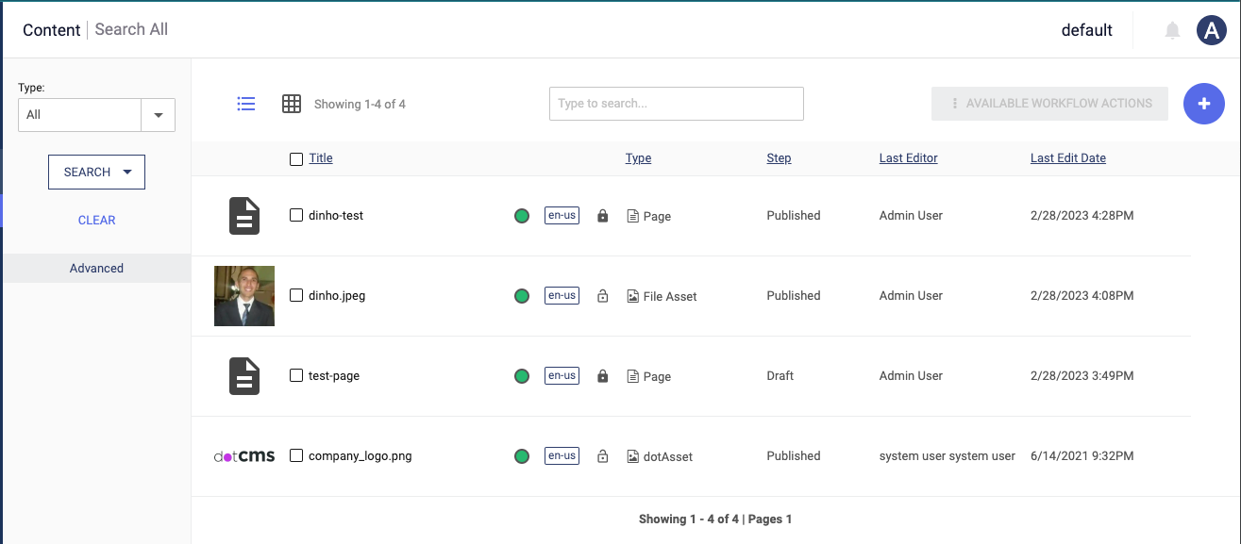Open the Type filter dropdown
This screenshot has width=1241, height=544.
(159, 115)
